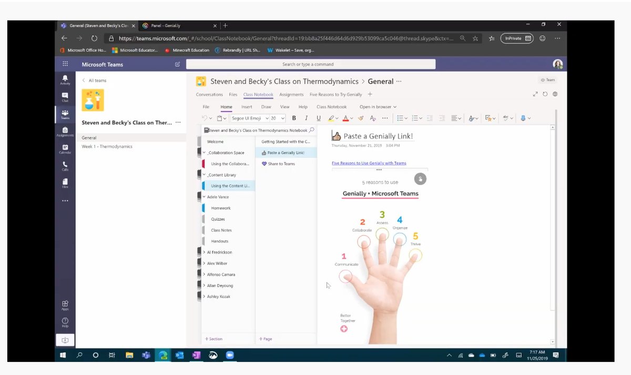Viewport: 631px width, 375px height.
Task: Click the Team button in header
Action: pyautogui.click(x=547, y=80)
